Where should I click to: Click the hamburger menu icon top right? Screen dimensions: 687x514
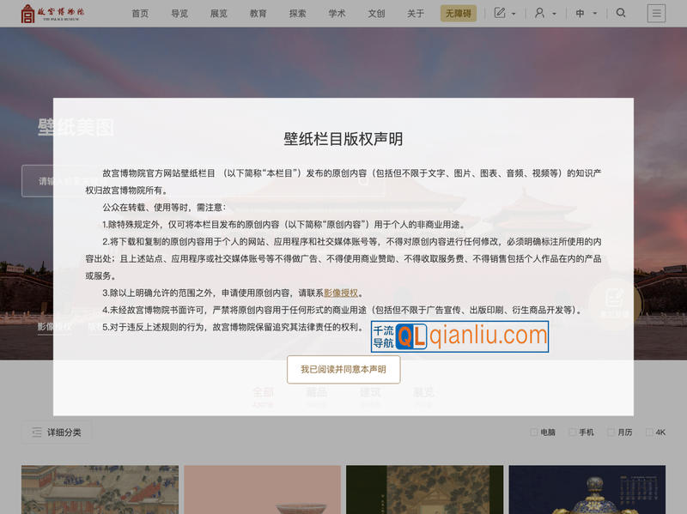(656, 13)
